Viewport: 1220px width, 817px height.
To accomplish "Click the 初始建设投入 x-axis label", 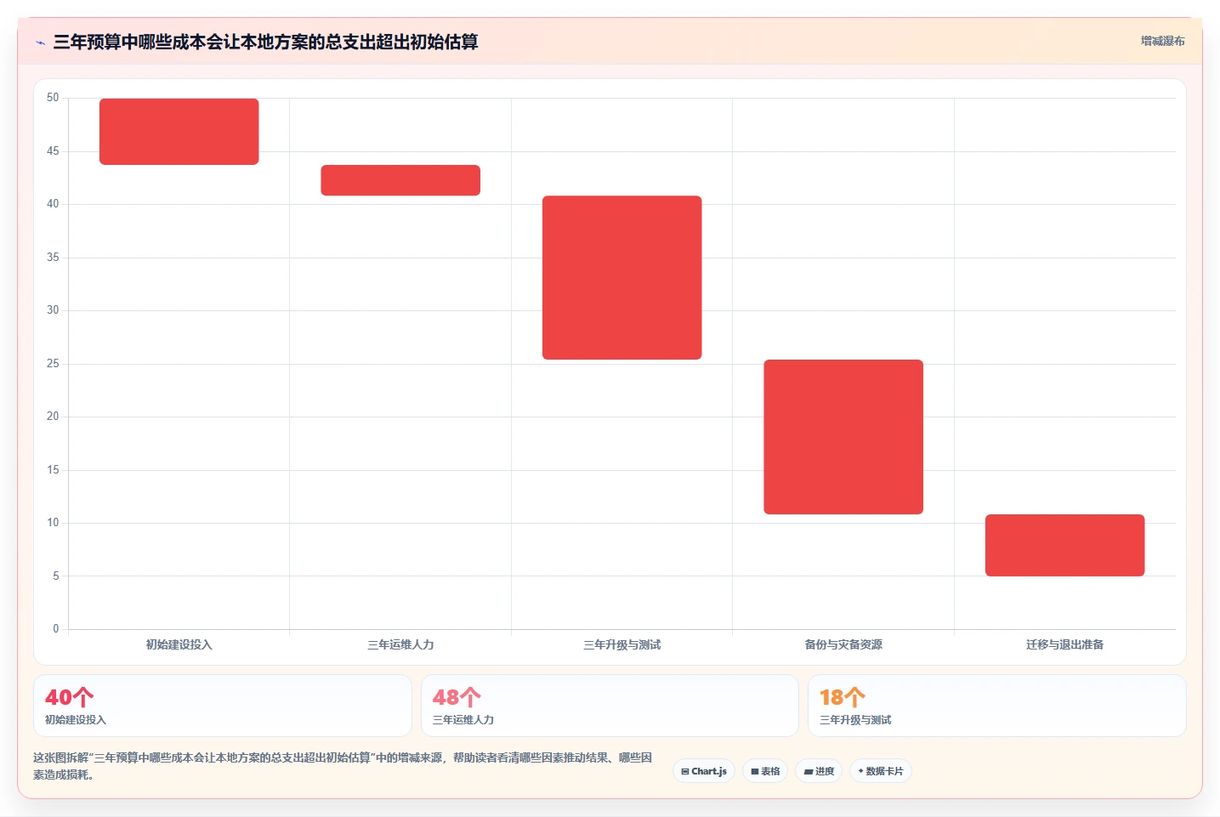I will pyautogui.click(x=179, y=644).
